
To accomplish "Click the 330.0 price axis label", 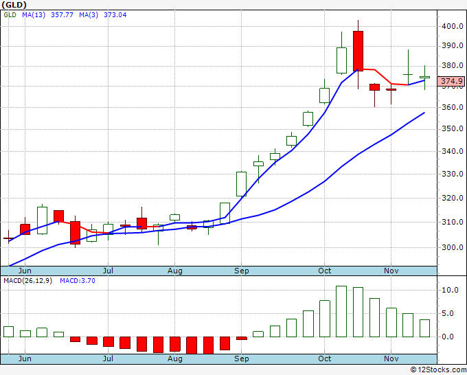I will pos(453,174).
